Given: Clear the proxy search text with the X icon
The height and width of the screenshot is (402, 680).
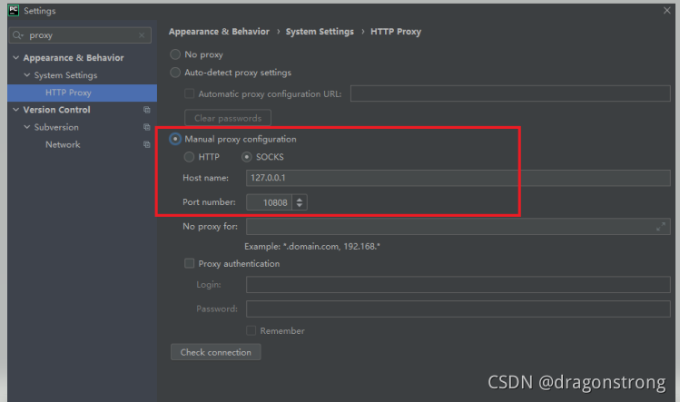Looking at the screenshot, I should [x=142, y=35].
